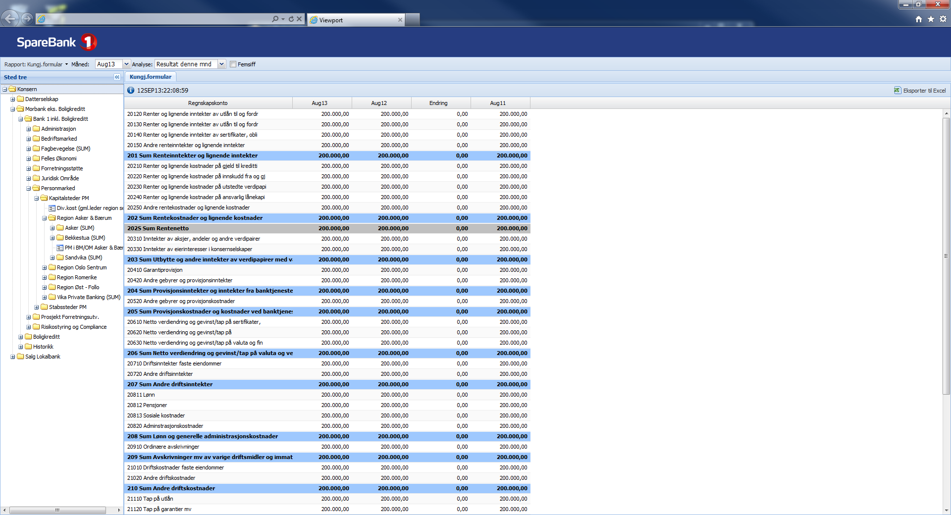Open PM i BM/OM Asker & Bær document

click(x=90, y=248)
